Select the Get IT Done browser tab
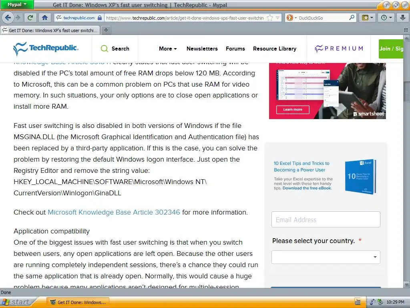The width and height of the screenshot is (410, 308). pos(50,30)
